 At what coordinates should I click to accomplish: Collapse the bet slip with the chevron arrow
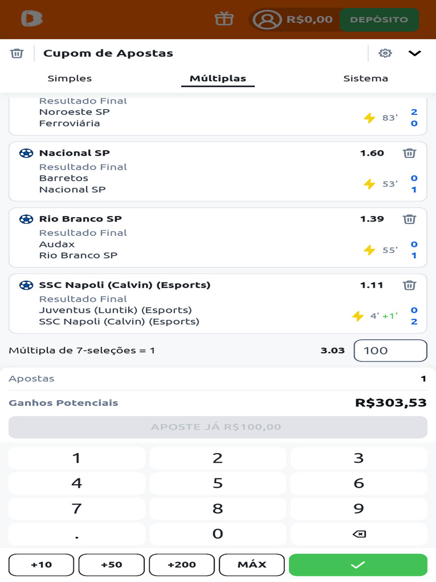point(414,53)
